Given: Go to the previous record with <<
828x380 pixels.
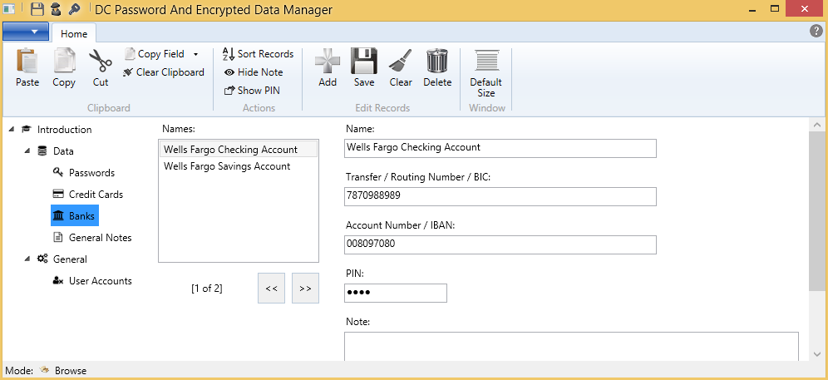Looking at the screenshot, I should (271, 288).
